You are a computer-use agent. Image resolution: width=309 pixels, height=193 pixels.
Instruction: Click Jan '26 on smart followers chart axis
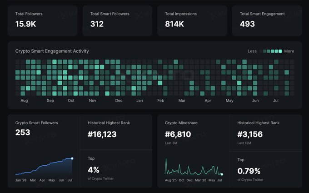(x=21, y=180)
